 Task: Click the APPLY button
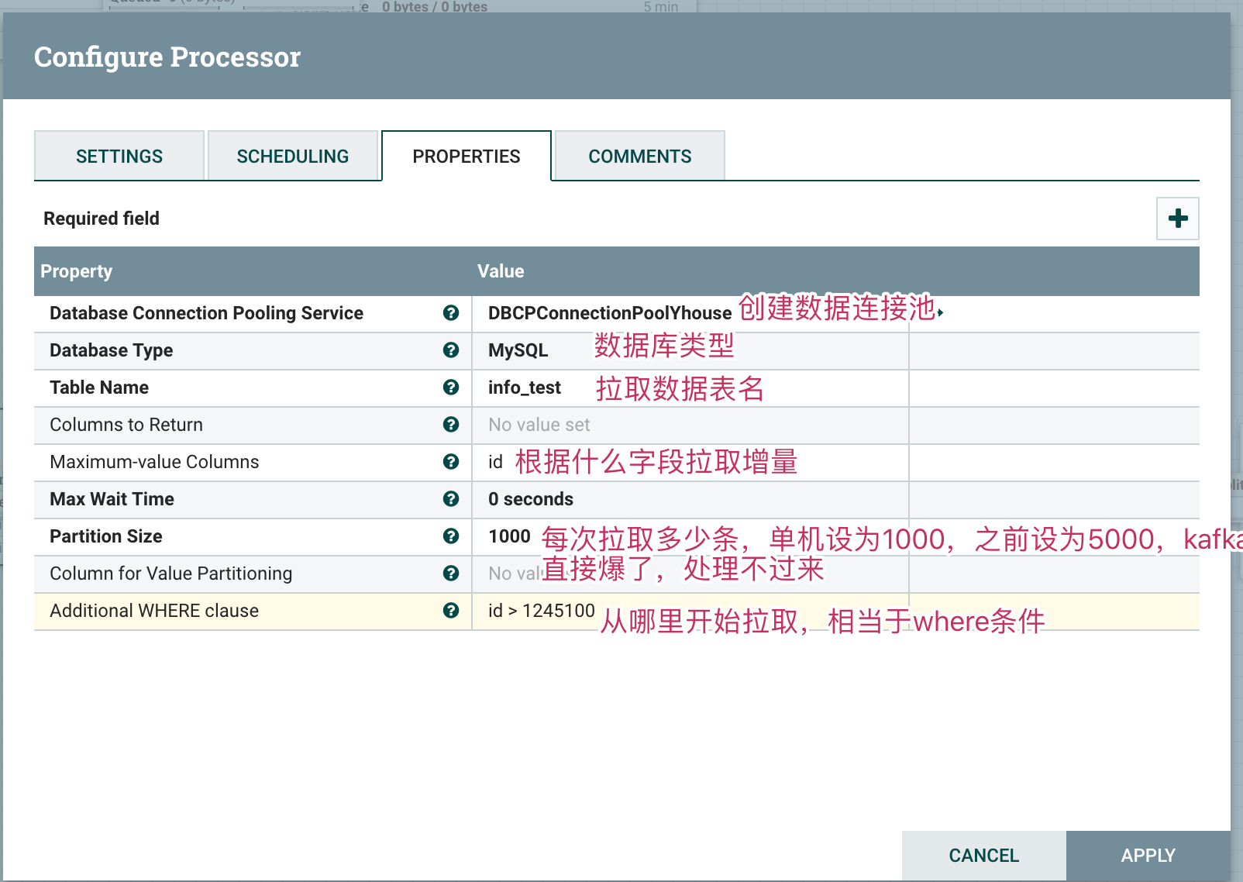pyautogui.click(x=1148, y=856)
